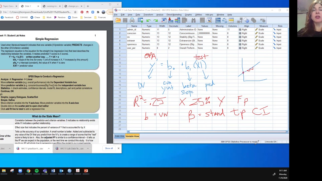Click the Use variable sets circles icon
This screenshot has width=322, height=181.
[246, 20]
